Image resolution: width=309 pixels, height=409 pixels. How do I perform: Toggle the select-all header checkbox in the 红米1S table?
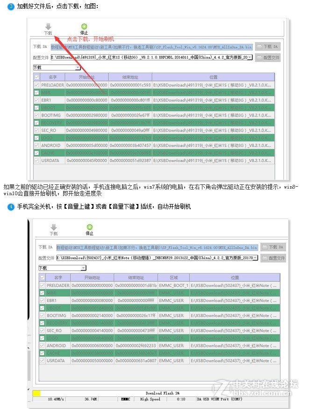(x=36, y=77)
